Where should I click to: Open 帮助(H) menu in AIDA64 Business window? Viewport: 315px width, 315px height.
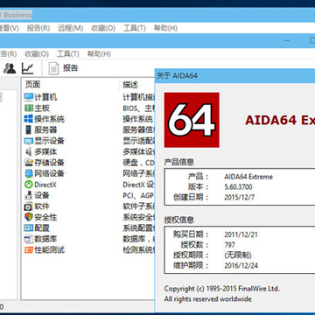pyautogui.click(x=165, y=28)
